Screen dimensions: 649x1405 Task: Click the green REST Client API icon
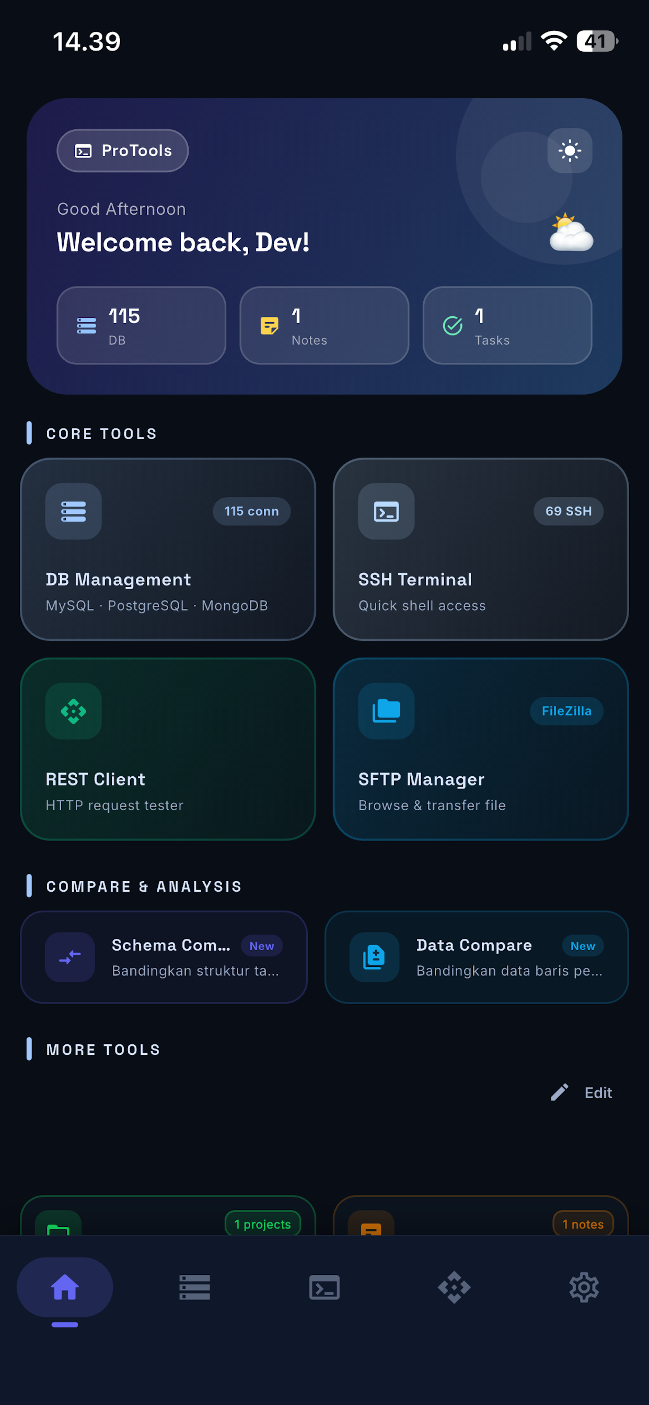coord(74,711)
